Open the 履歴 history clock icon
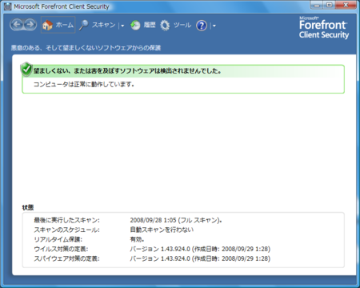The image size is (360, 288). pos(135,25)
